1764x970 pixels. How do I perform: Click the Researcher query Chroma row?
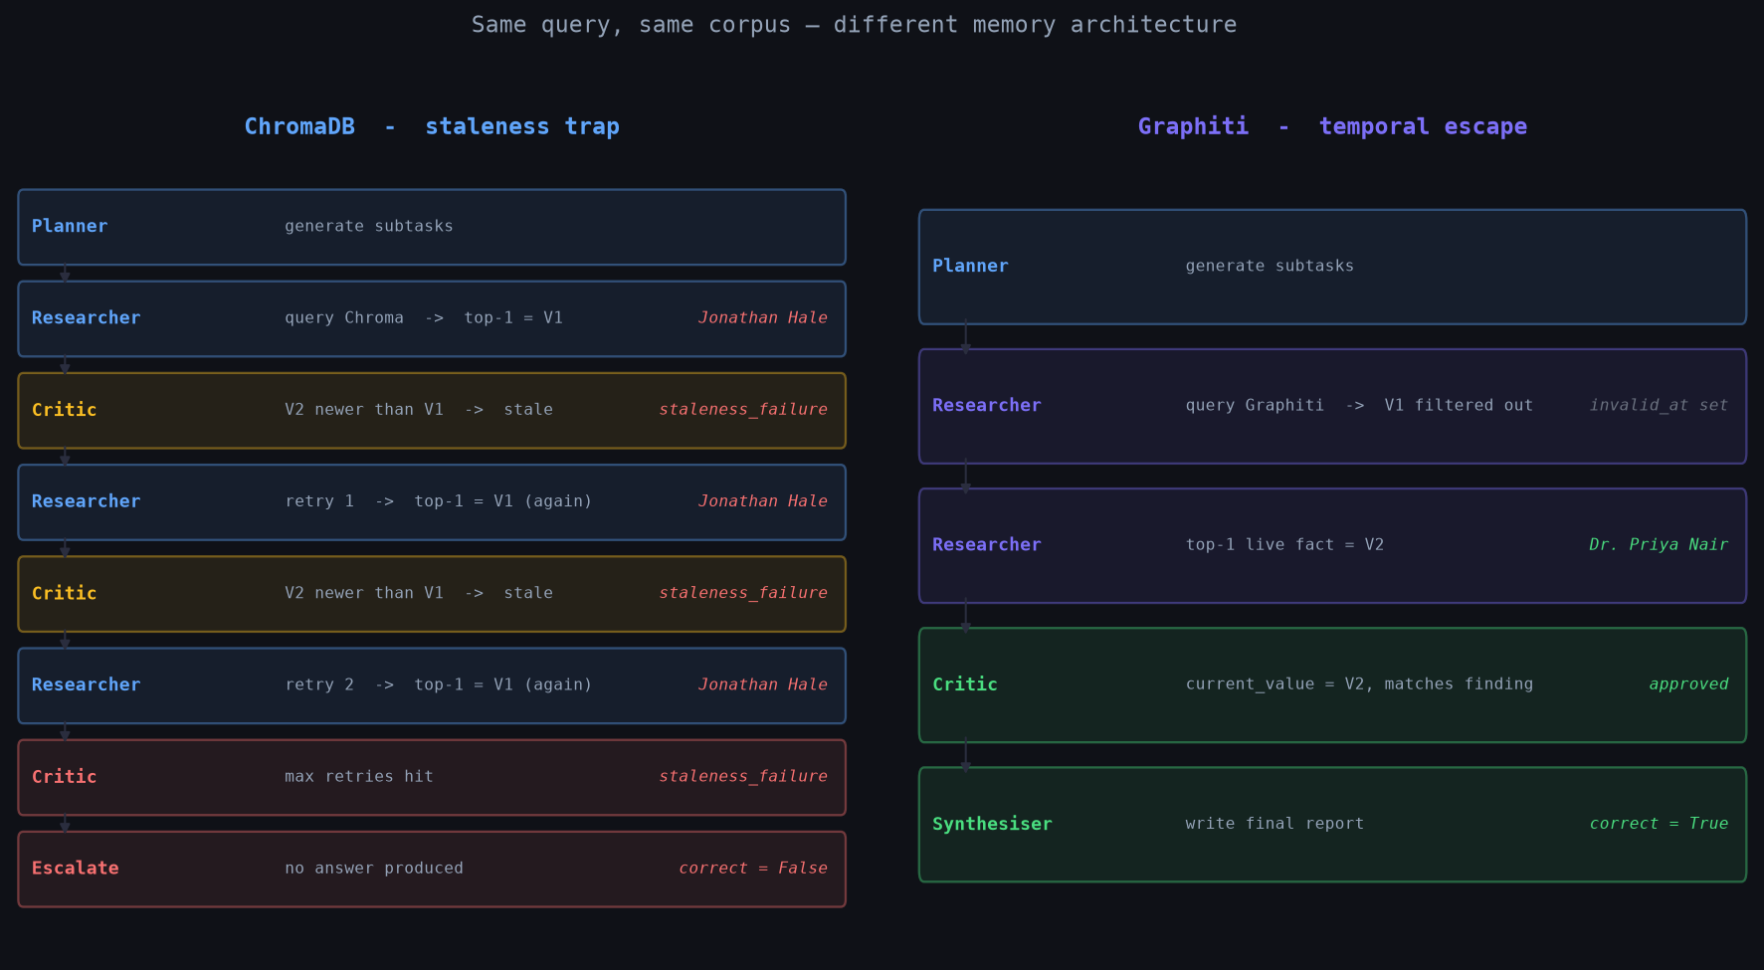pyautogui.click(x=432, y=318)
